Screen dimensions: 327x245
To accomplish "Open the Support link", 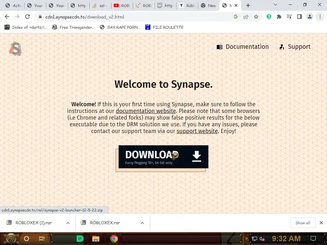I will click(x=295, y=47).
